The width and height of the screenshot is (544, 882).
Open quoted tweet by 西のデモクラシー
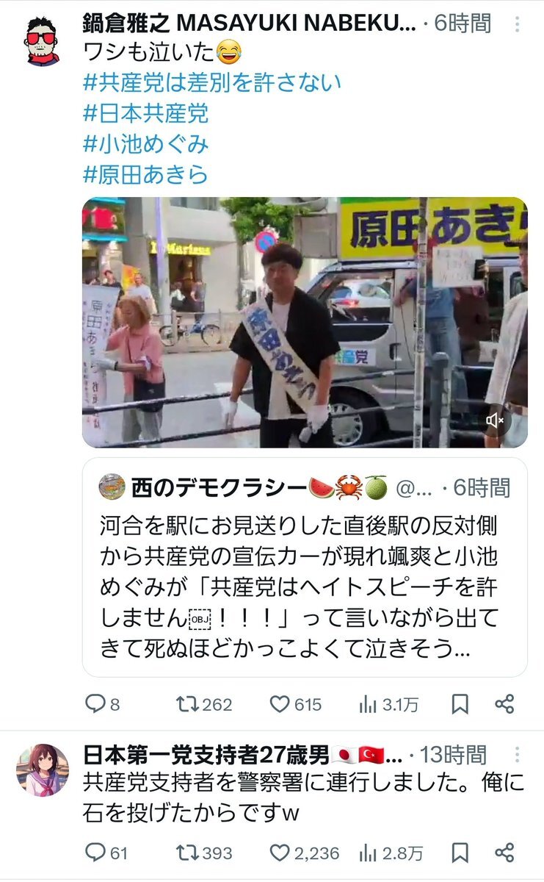[x=305, y=567]
